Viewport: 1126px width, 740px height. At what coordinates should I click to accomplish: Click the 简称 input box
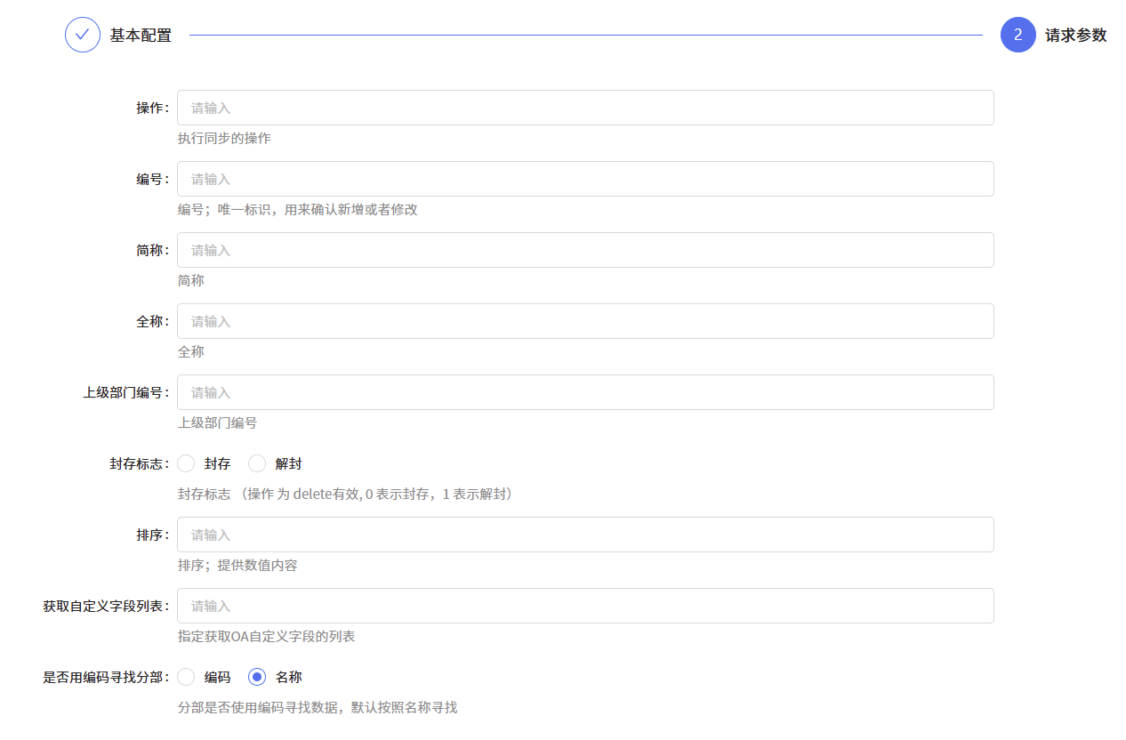[585, 250]
